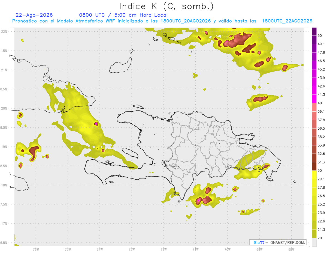Click the '1.5N' latitude label

coord(4,51)
